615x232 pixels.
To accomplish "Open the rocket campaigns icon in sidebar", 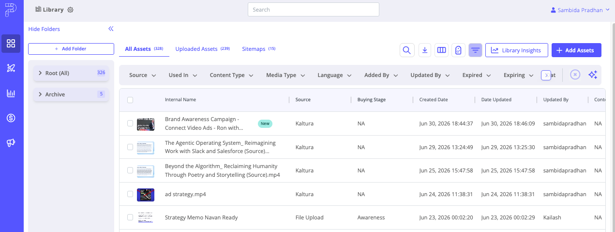I will pos(11,68).
